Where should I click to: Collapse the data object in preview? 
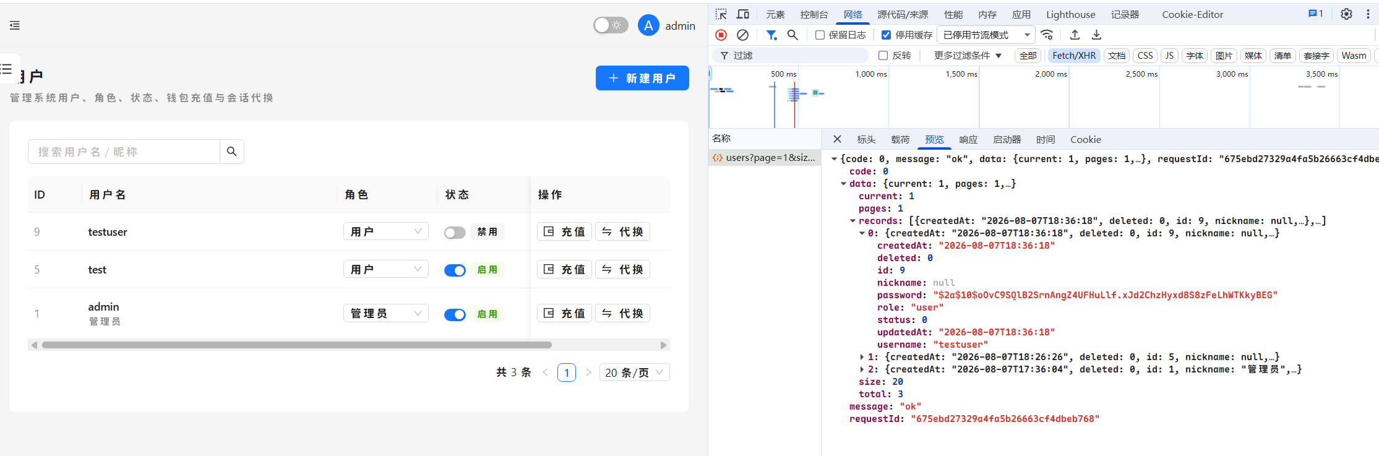[843, 184]
